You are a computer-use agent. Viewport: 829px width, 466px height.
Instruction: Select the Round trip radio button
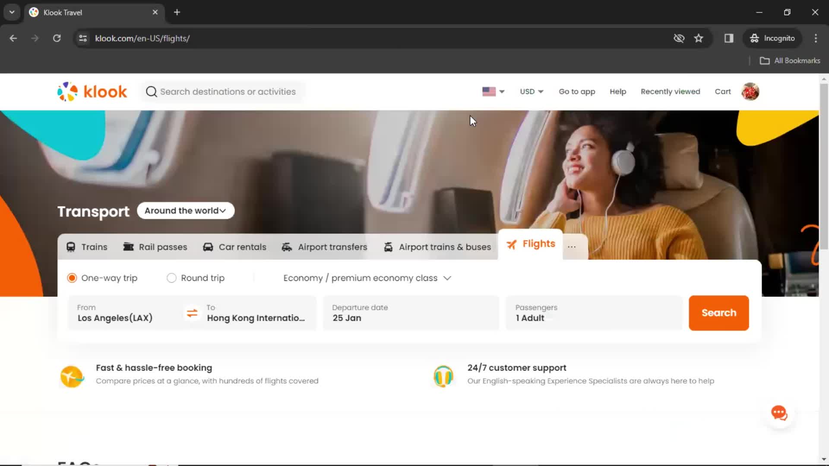point(171,278)
